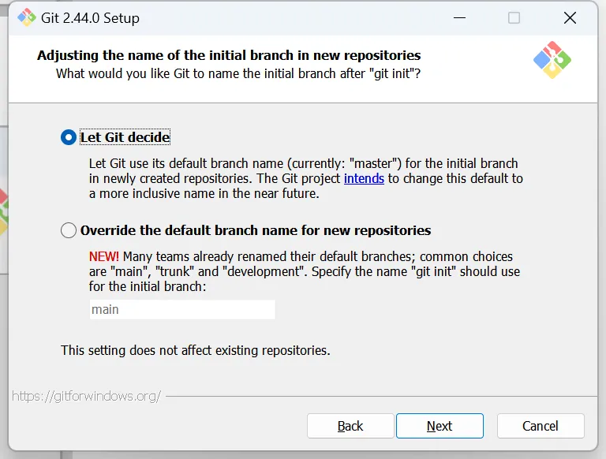Click the red "NEW!" label

[x=104, y=256]
